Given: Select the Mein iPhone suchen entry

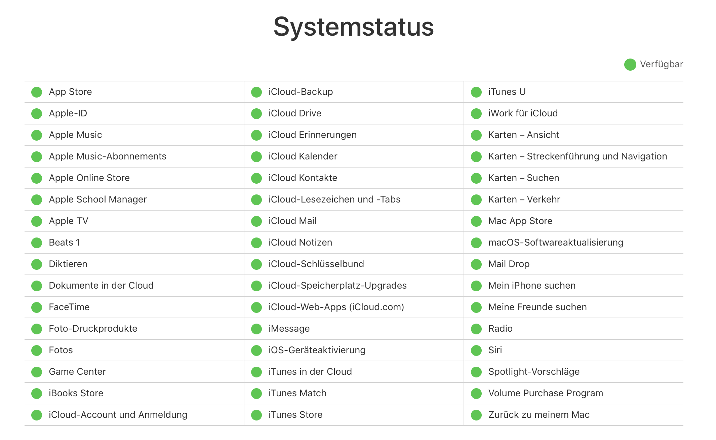Looking at the screenshot, I should (532, 286).
